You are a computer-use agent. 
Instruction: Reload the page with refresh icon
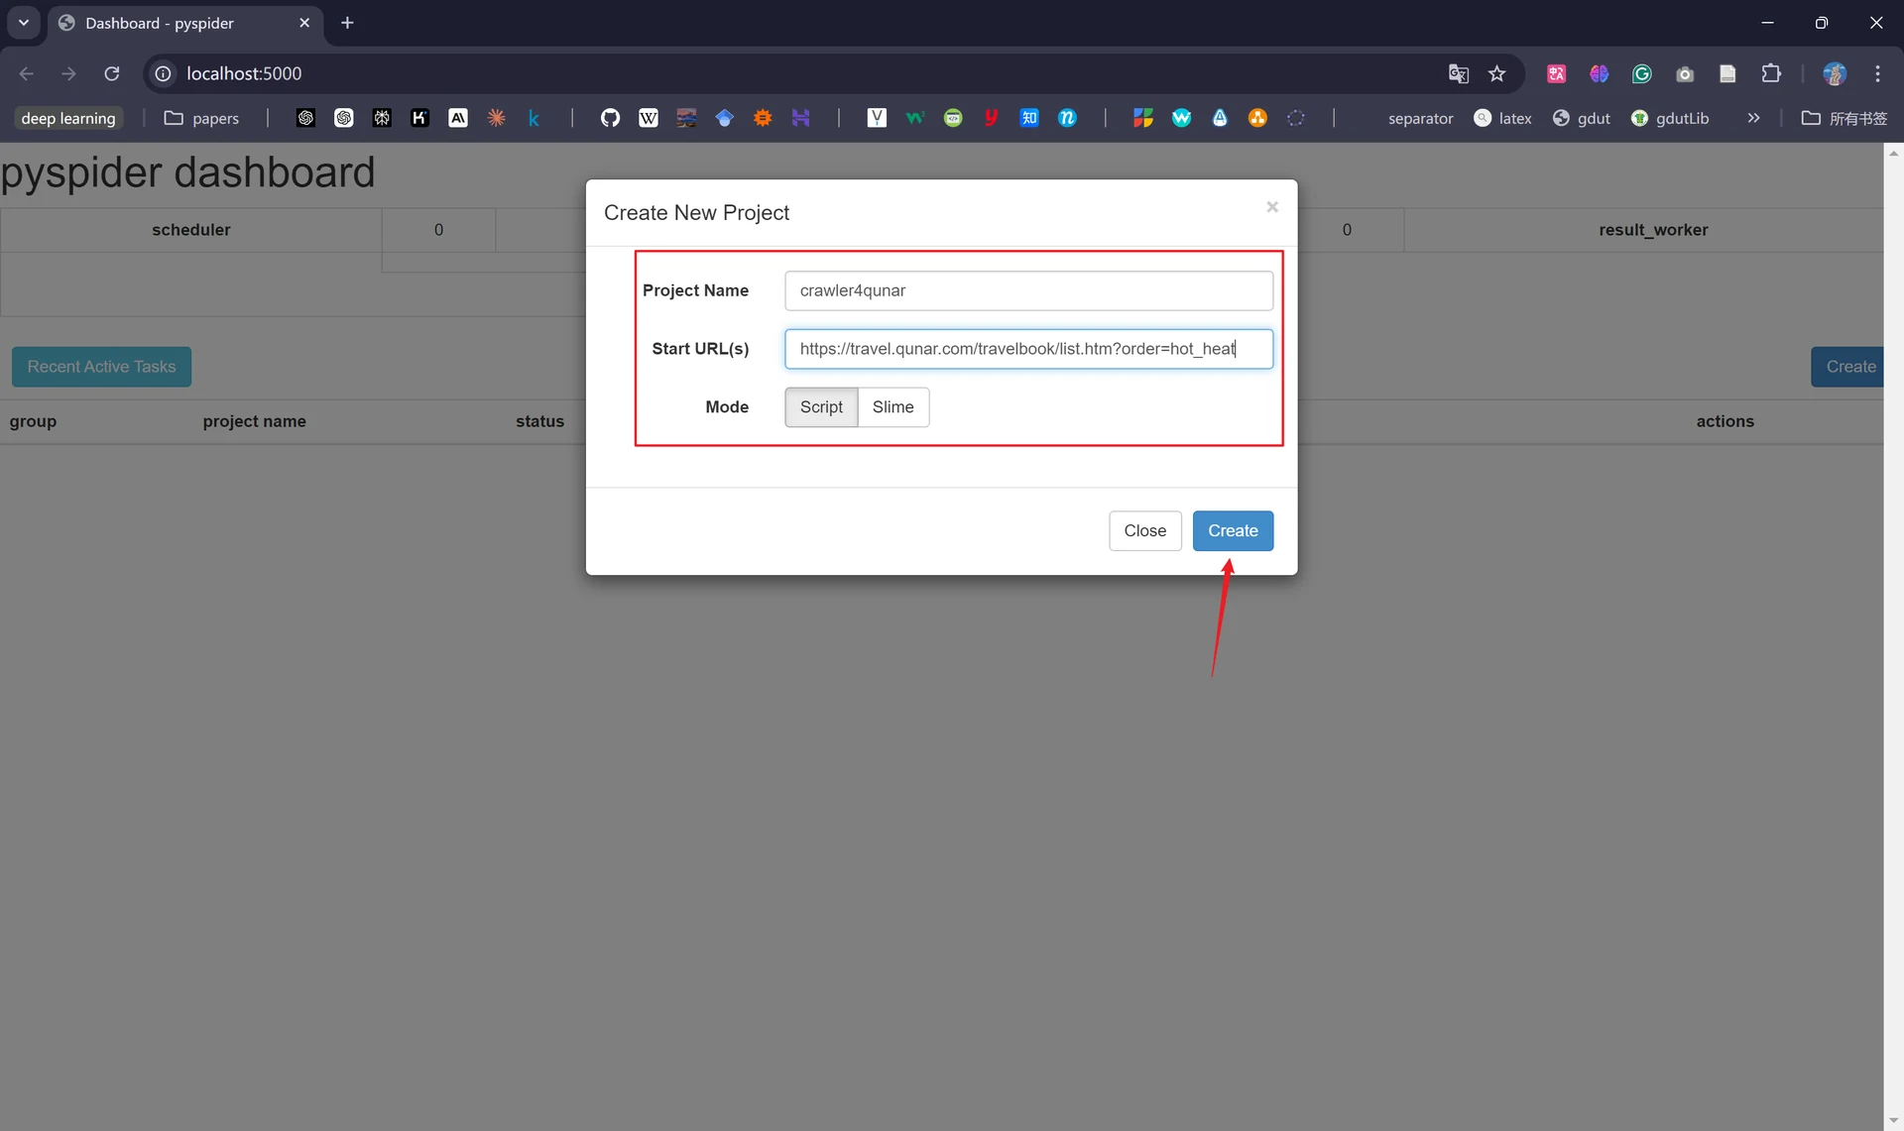point(112,73)
